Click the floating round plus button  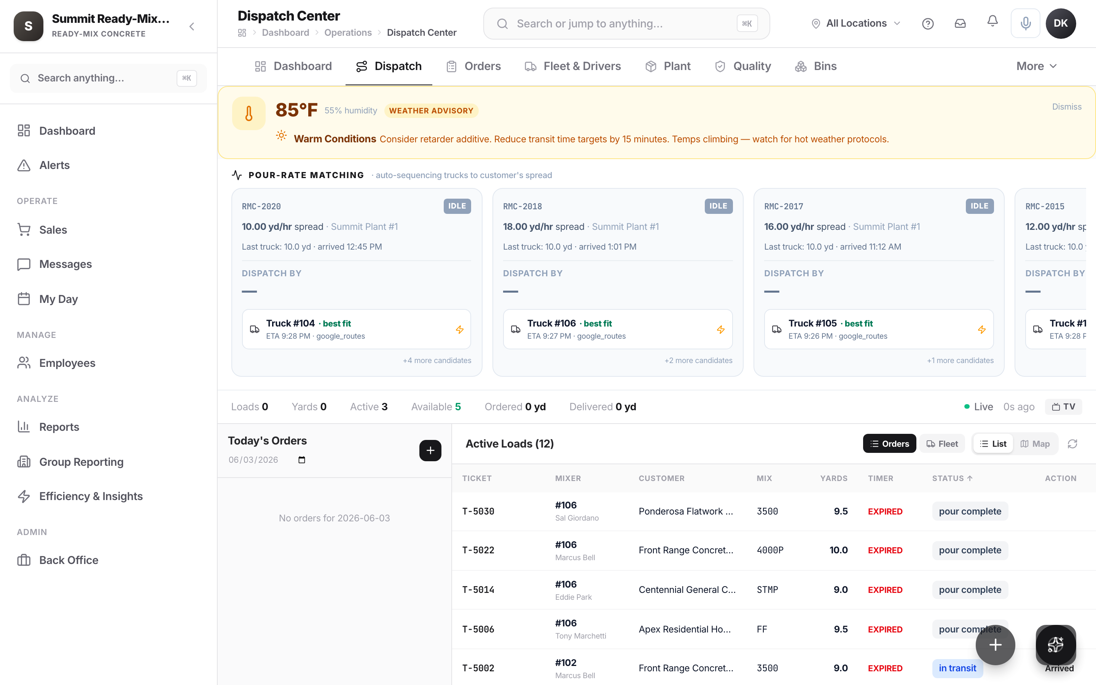coord(995,645)
